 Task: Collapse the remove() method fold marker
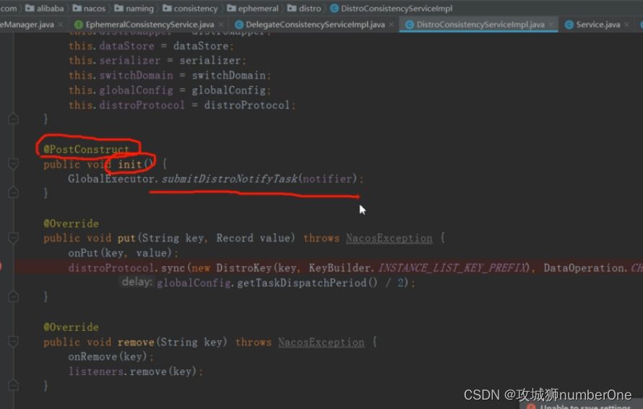[13, 342]
